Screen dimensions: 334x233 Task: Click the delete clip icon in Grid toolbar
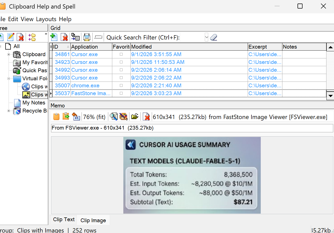click(64, 37)
